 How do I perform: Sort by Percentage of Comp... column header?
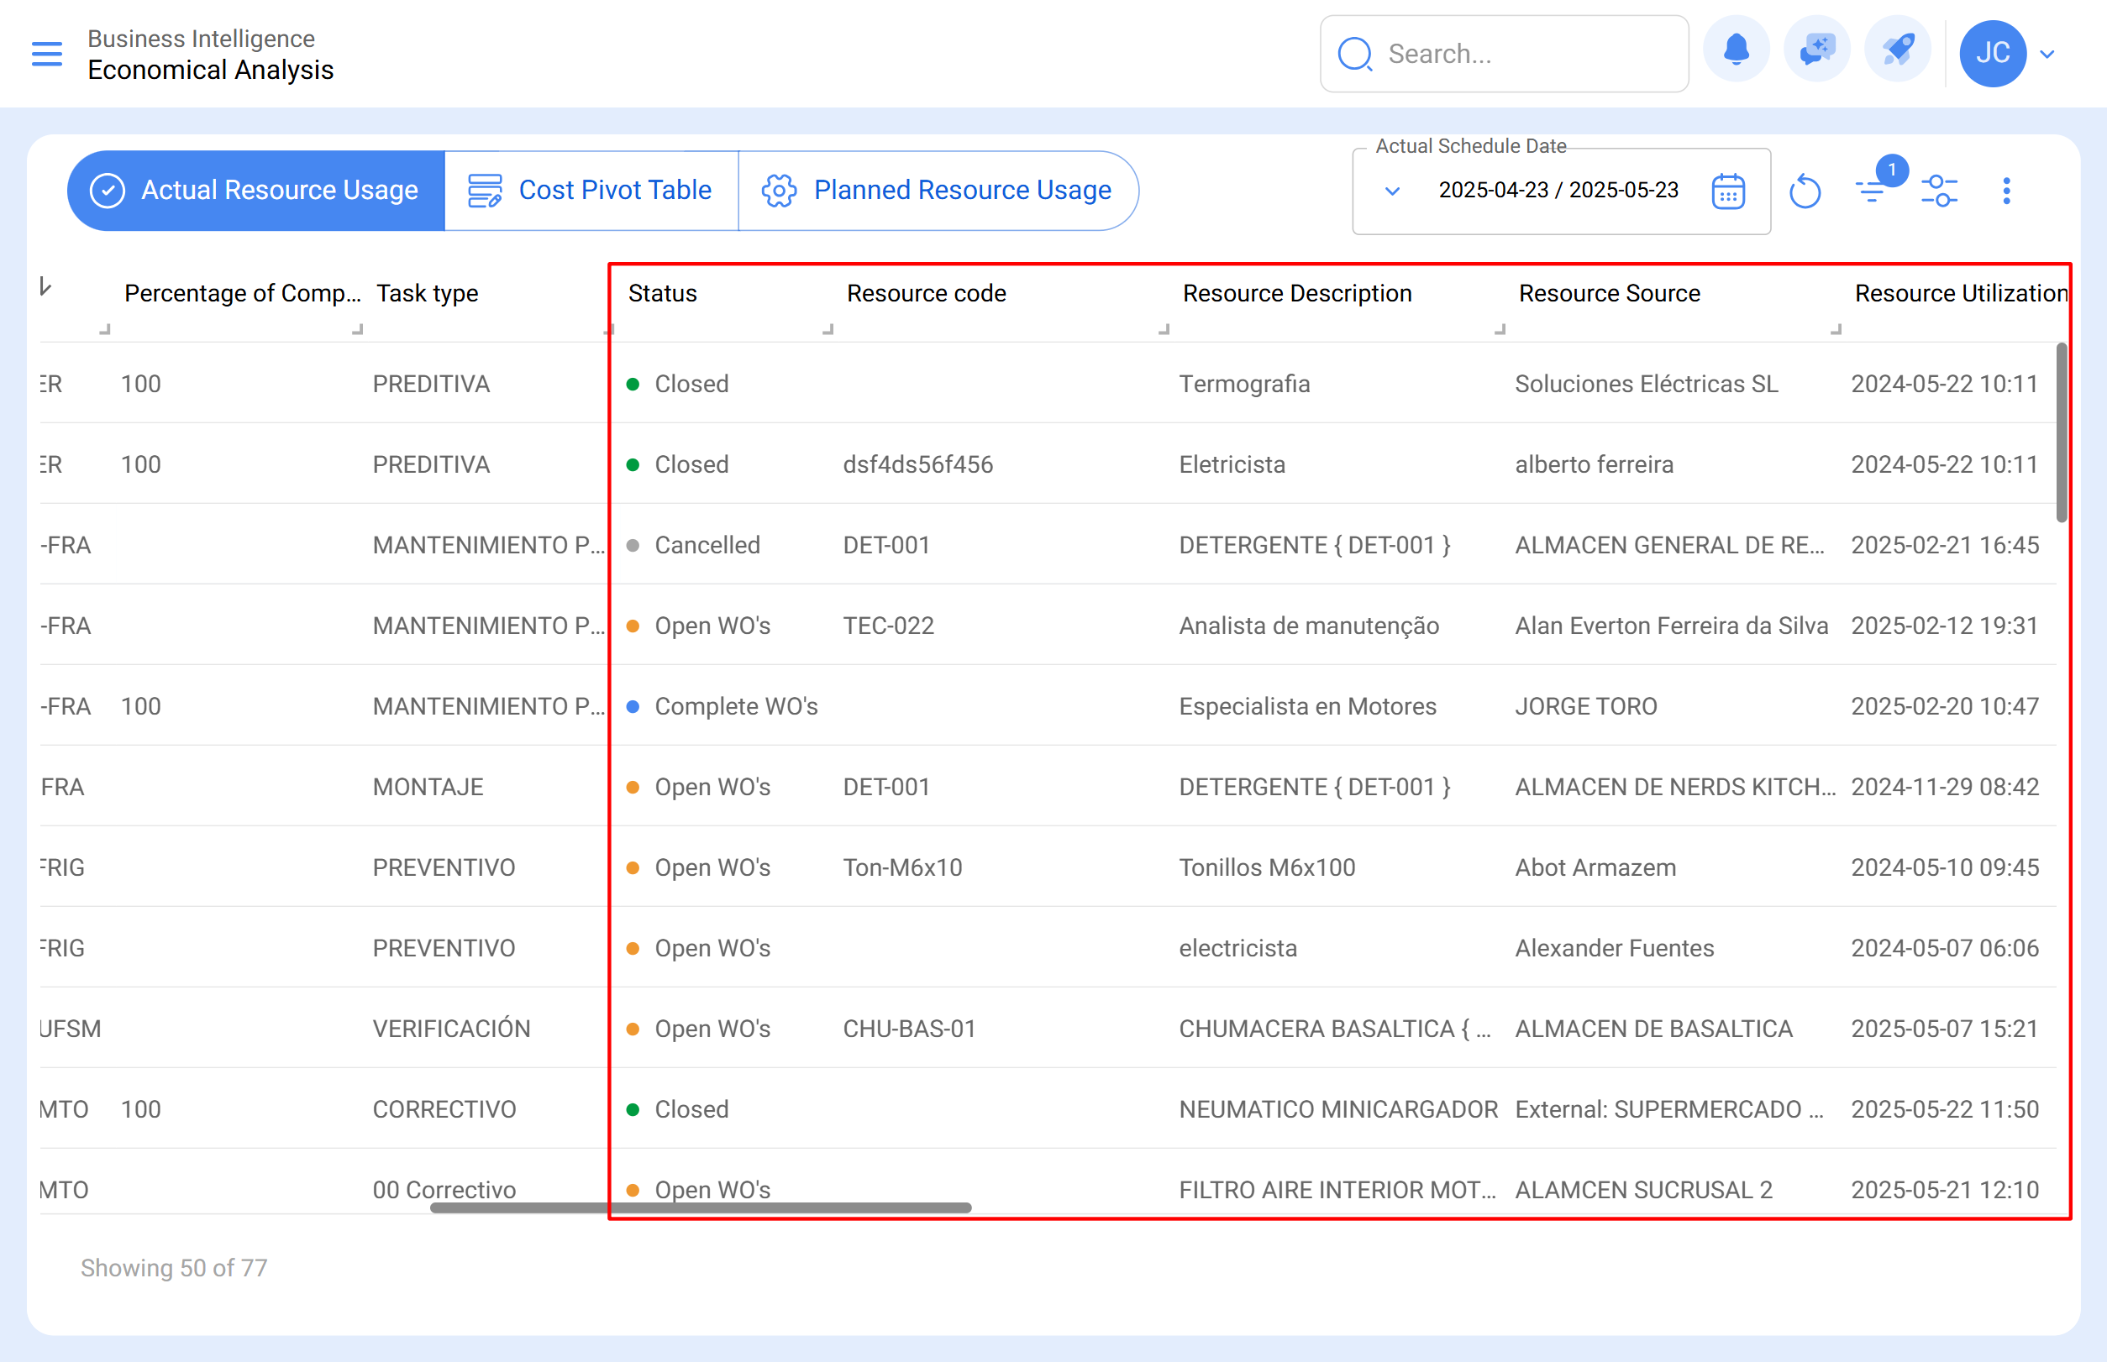click(243, 293)
